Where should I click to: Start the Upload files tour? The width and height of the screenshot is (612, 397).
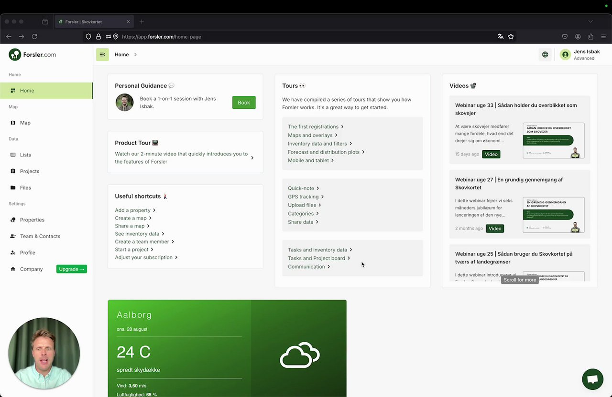pyautogui.click(x=305, y=205)
